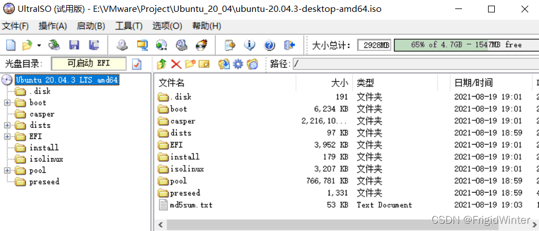Click the Make CD/DVD image icon

pyautogui.click(x=122, y=45)
